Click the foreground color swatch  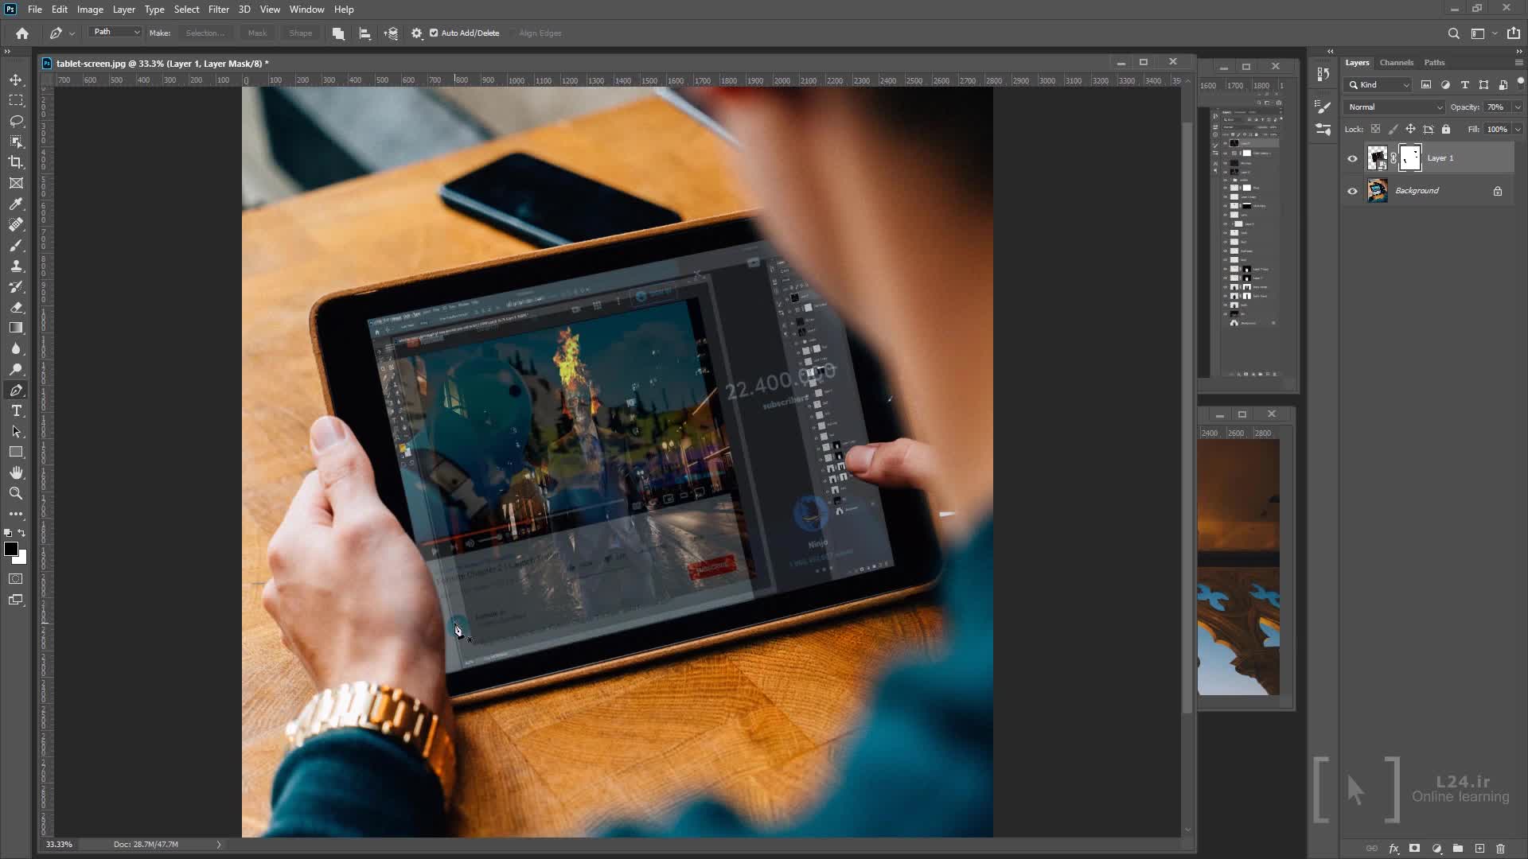tap(11, 549)
